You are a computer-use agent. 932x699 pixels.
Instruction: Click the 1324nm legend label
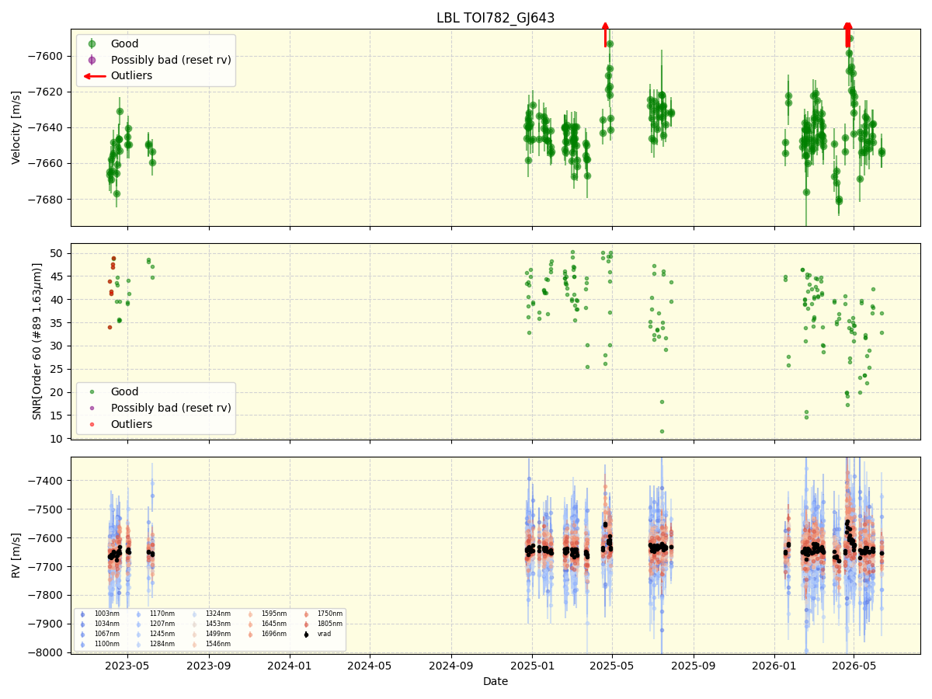click(x=217, y=614)
